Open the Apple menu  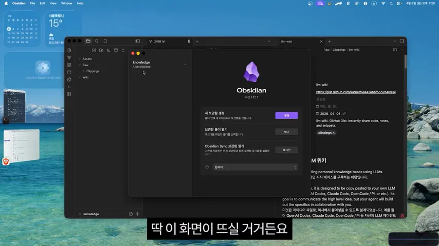tap(6, 4)
